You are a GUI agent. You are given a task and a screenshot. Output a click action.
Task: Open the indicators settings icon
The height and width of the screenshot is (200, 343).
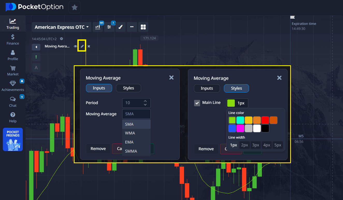coord(109,27)
